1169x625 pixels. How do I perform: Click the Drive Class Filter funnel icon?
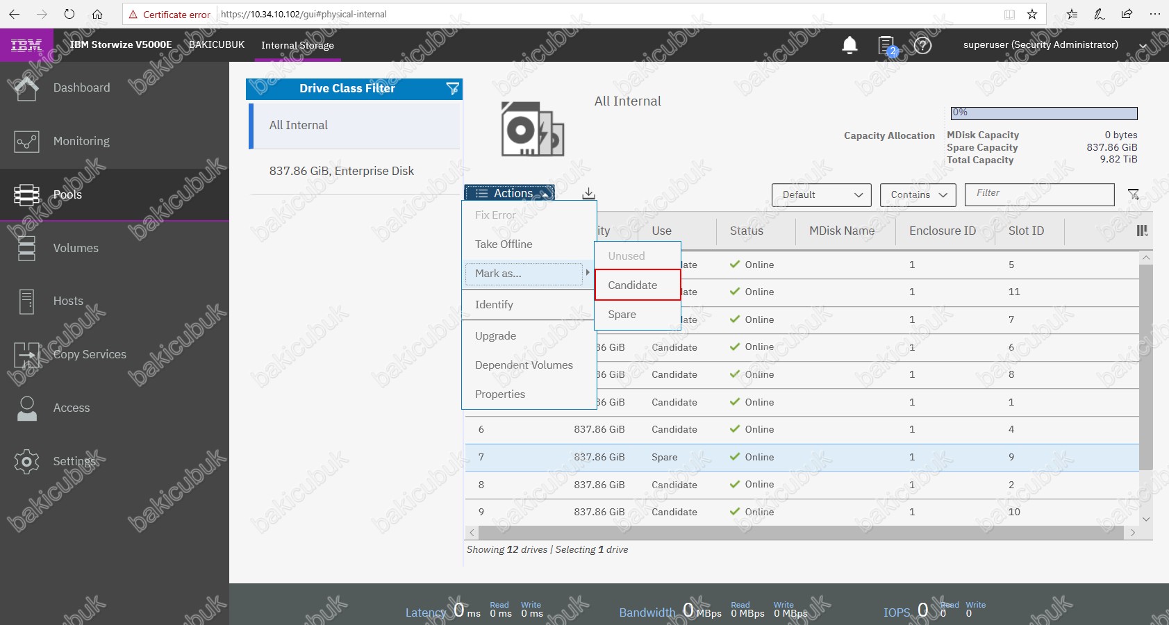pos(452,88)
